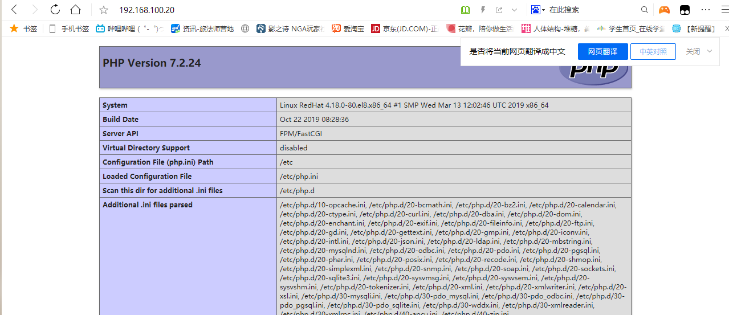Click the Oct 22 2019 08:28:36 value
The width and height of the screenshot is (729, 315).
(x=314, y=119)
